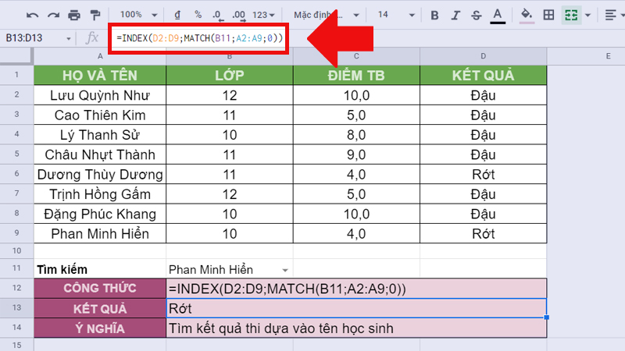Viewport: 625px width, 351px height.
Task: Click the KẾT QUẢ header cell in row 1
Action: [483, 75]
